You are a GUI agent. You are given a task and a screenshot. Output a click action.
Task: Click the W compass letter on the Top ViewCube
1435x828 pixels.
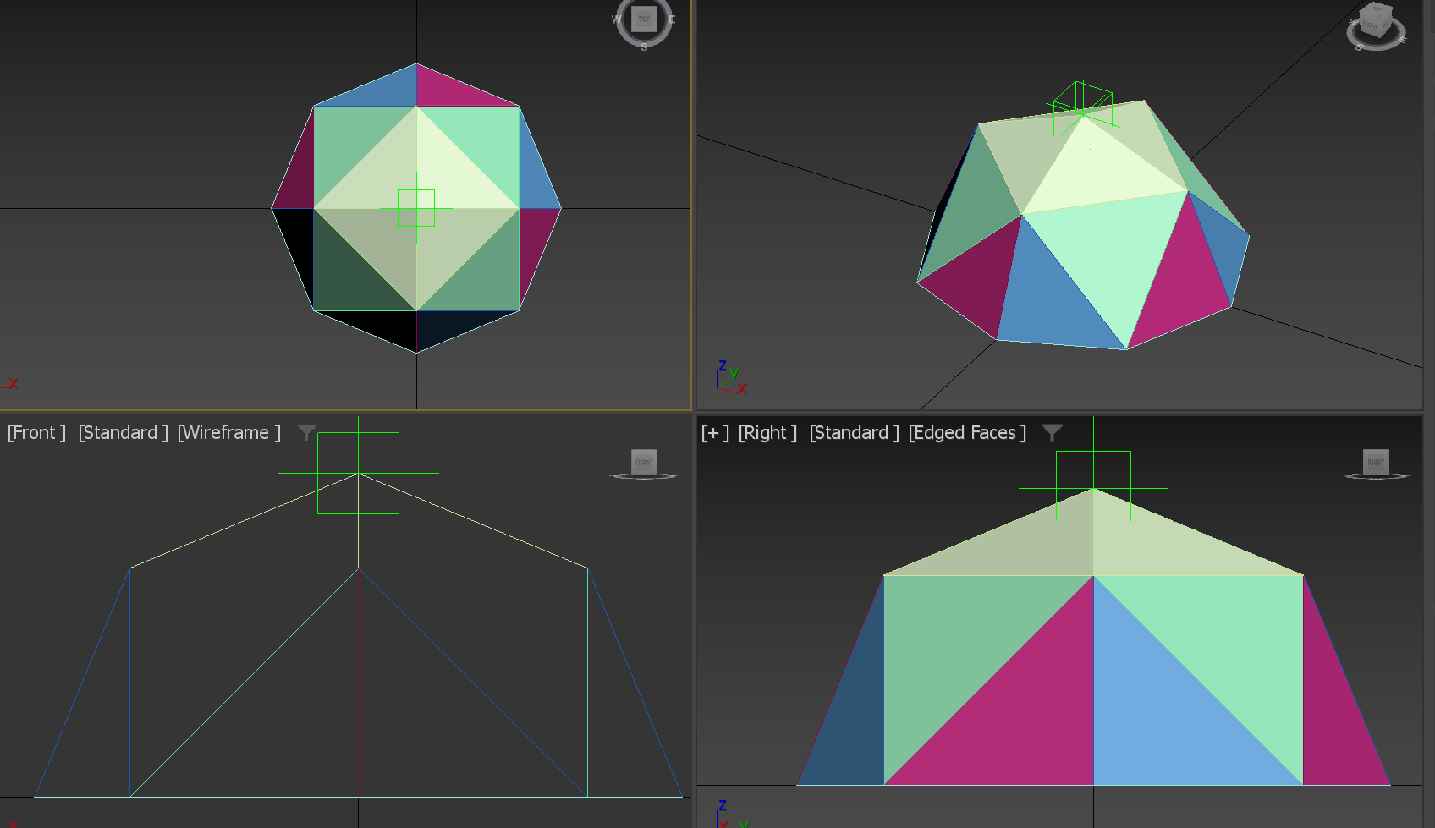point(617,19)
